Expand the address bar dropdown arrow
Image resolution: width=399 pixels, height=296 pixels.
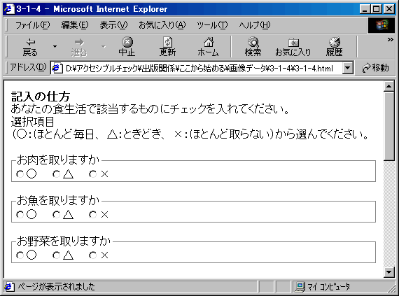click(x=348, y=68)
